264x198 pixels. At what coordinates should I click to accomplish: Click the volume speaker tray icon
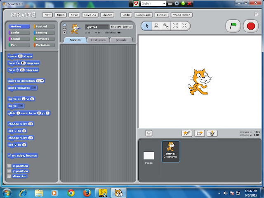225,193
